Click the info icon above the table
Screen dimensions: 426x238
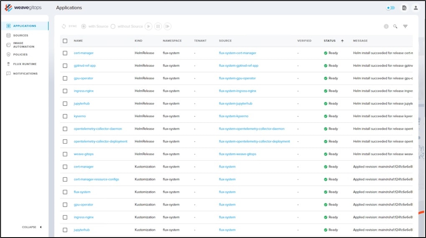386,26
